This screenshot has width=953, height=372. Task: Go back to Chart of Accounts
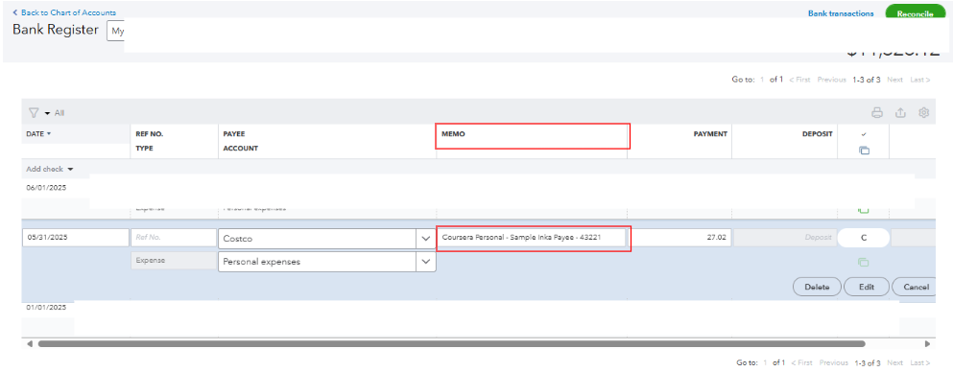coord(64,12)
